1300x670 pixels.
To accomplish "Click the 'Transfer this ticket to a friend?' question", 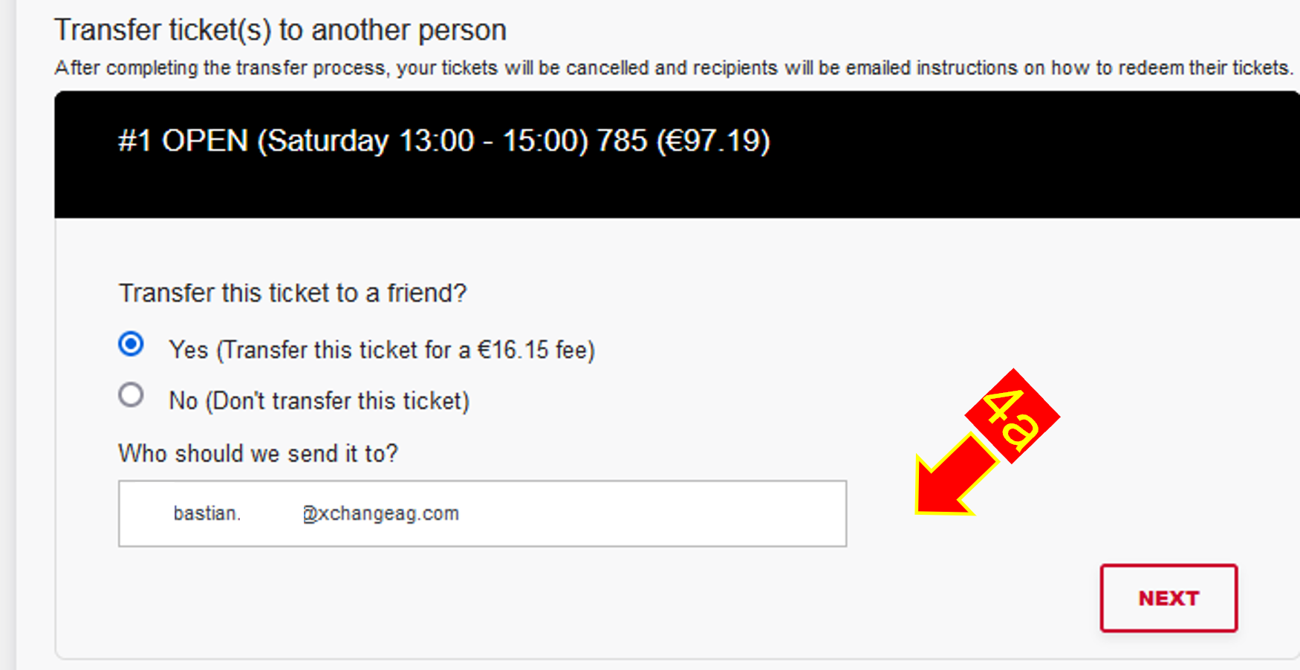I will (x=293, y=293).
